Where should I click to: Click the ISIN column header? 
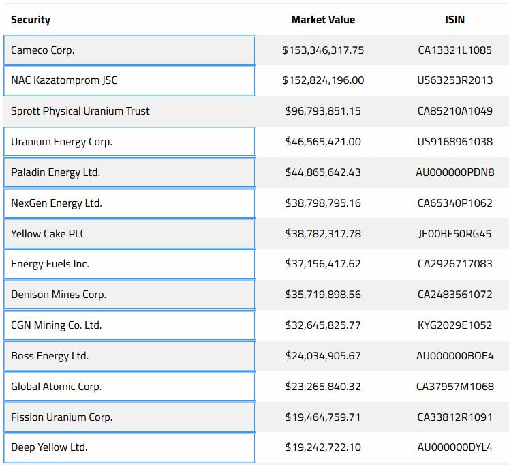[454, 20]
